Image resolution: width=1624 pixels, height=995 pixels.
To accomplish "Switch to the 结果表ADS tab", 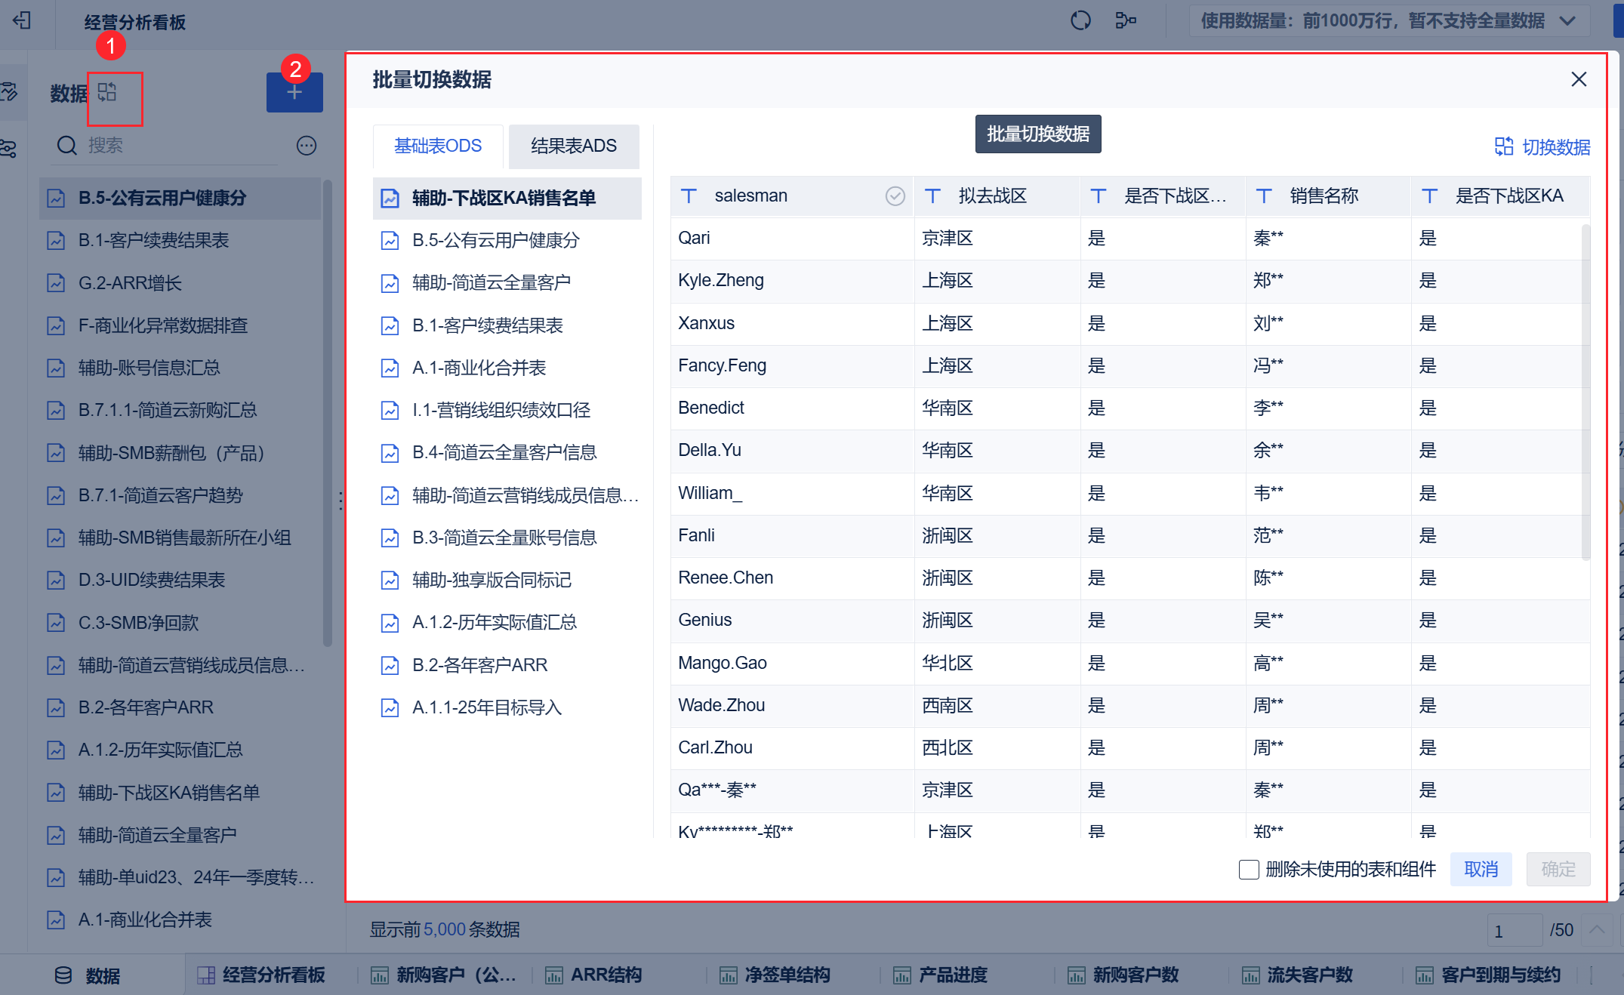I will coord(573,146).
